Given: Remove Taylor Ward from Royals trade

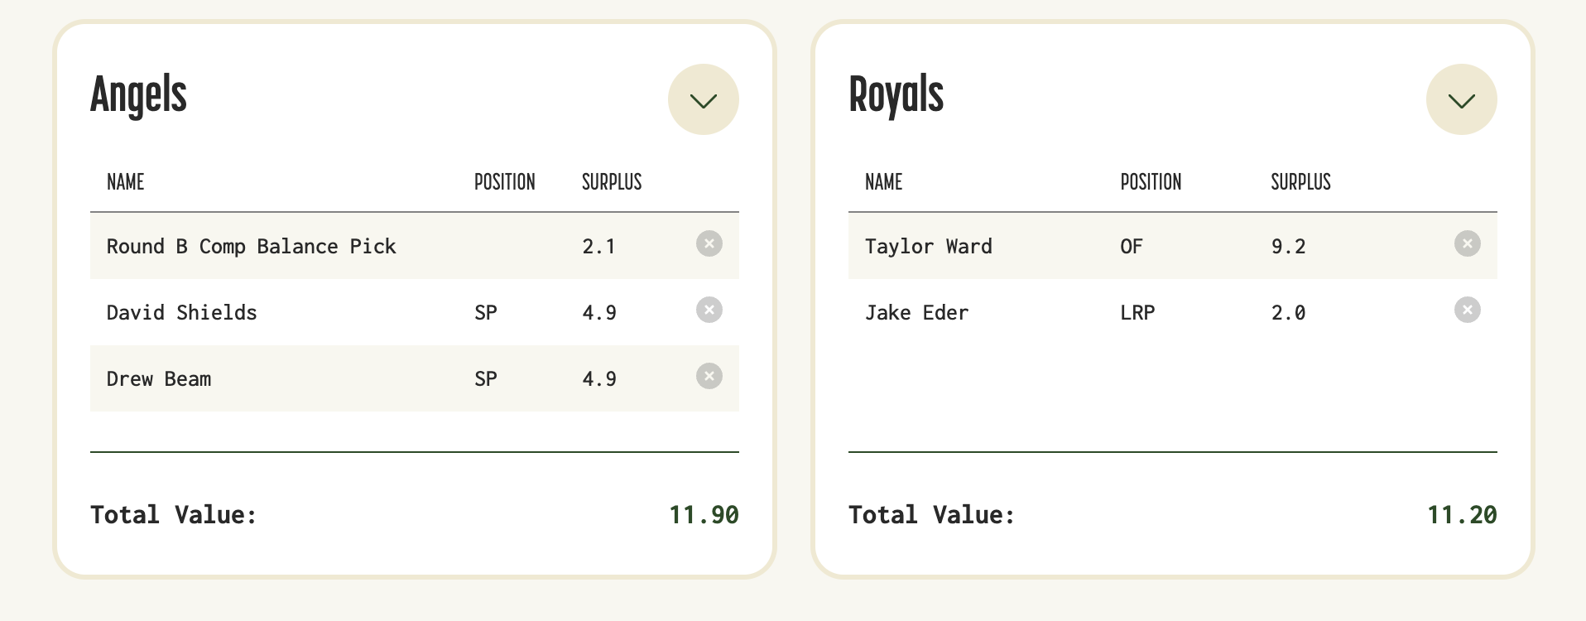Looking at the screenshot, I should pyautogui.click(x=1467, y=243).
